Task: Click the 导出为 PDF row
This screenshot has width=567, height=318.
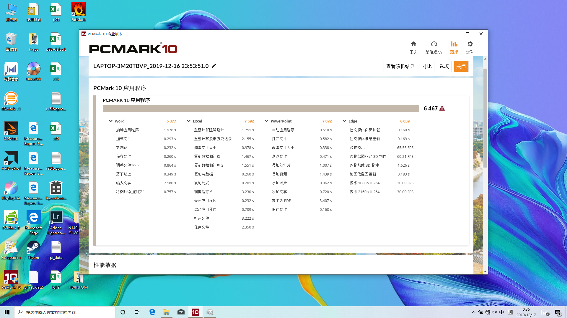Action: click(x=302, y=201)
